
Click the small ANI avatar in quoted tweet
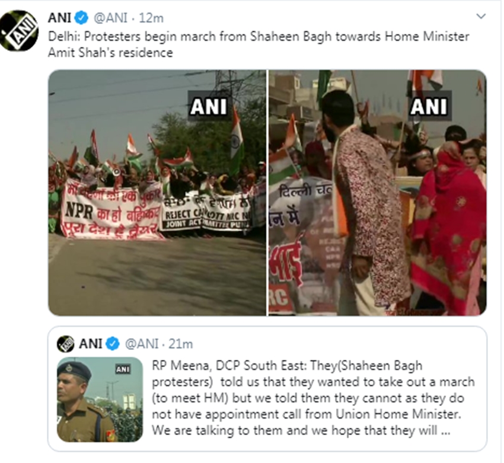[x=66, y=344]
